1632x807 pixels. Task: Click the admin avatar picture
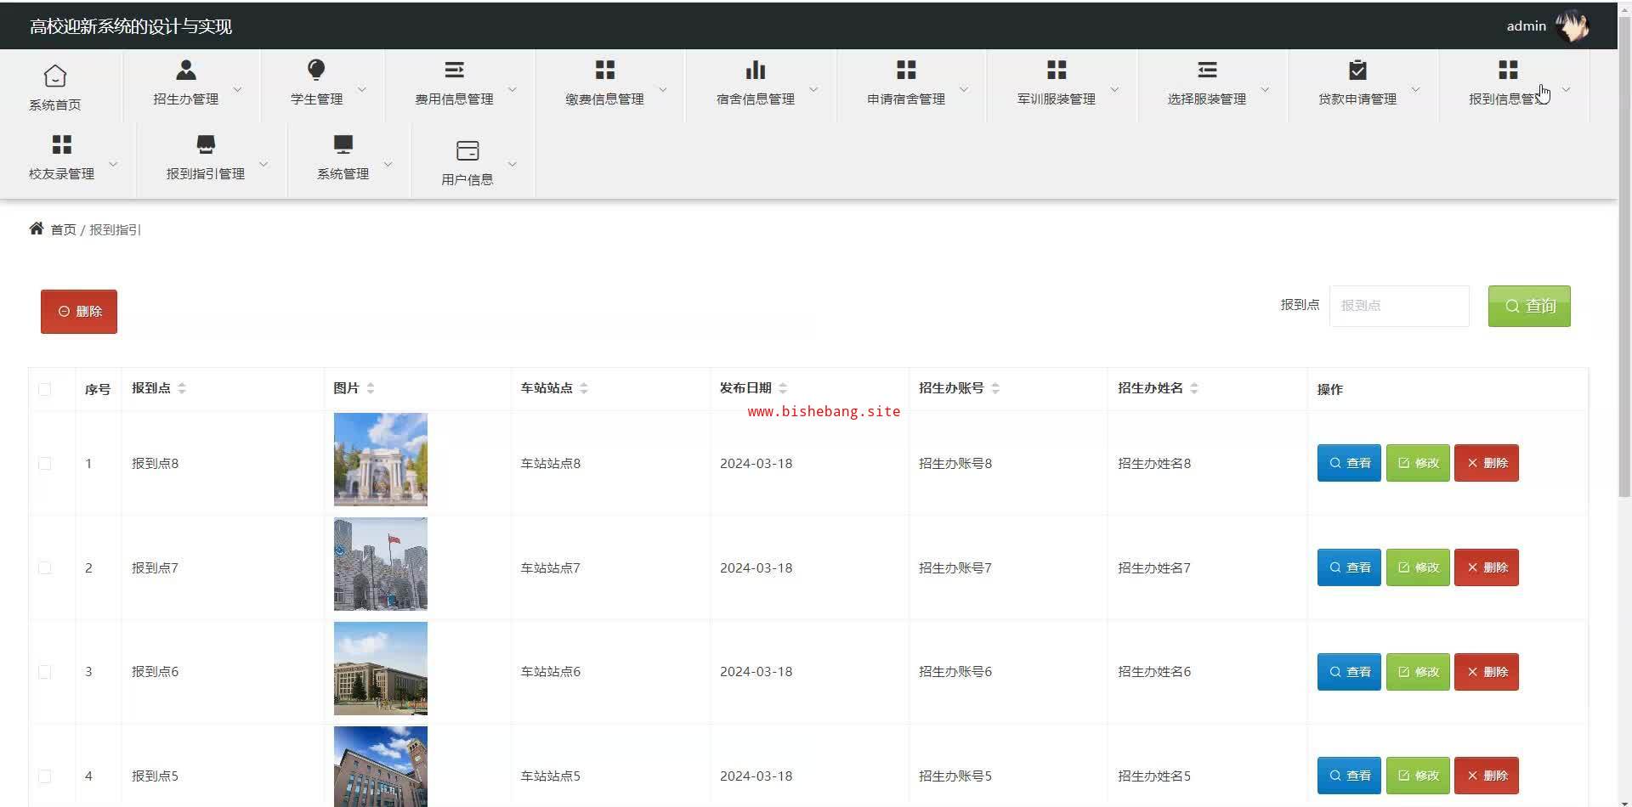coord(1572,26)
